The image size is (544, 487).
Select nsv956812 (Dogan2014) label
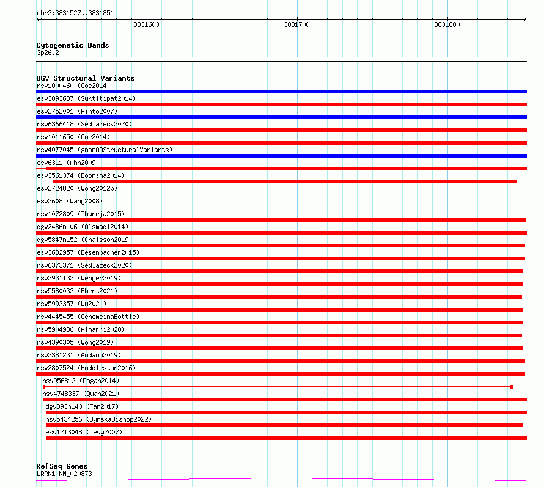point(81,381)
